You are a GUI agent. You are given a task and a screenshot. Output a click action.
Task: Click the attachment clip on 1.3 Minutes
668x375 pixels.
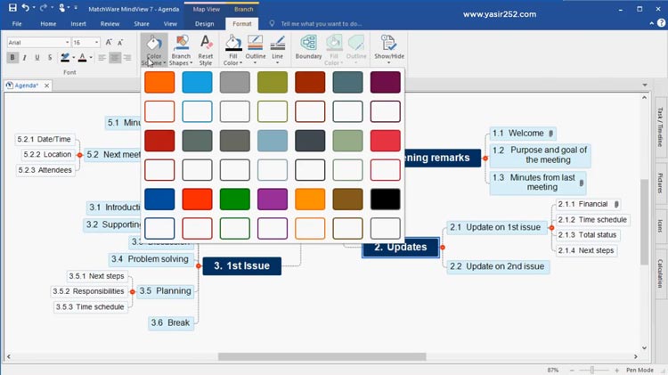point(582,183)
